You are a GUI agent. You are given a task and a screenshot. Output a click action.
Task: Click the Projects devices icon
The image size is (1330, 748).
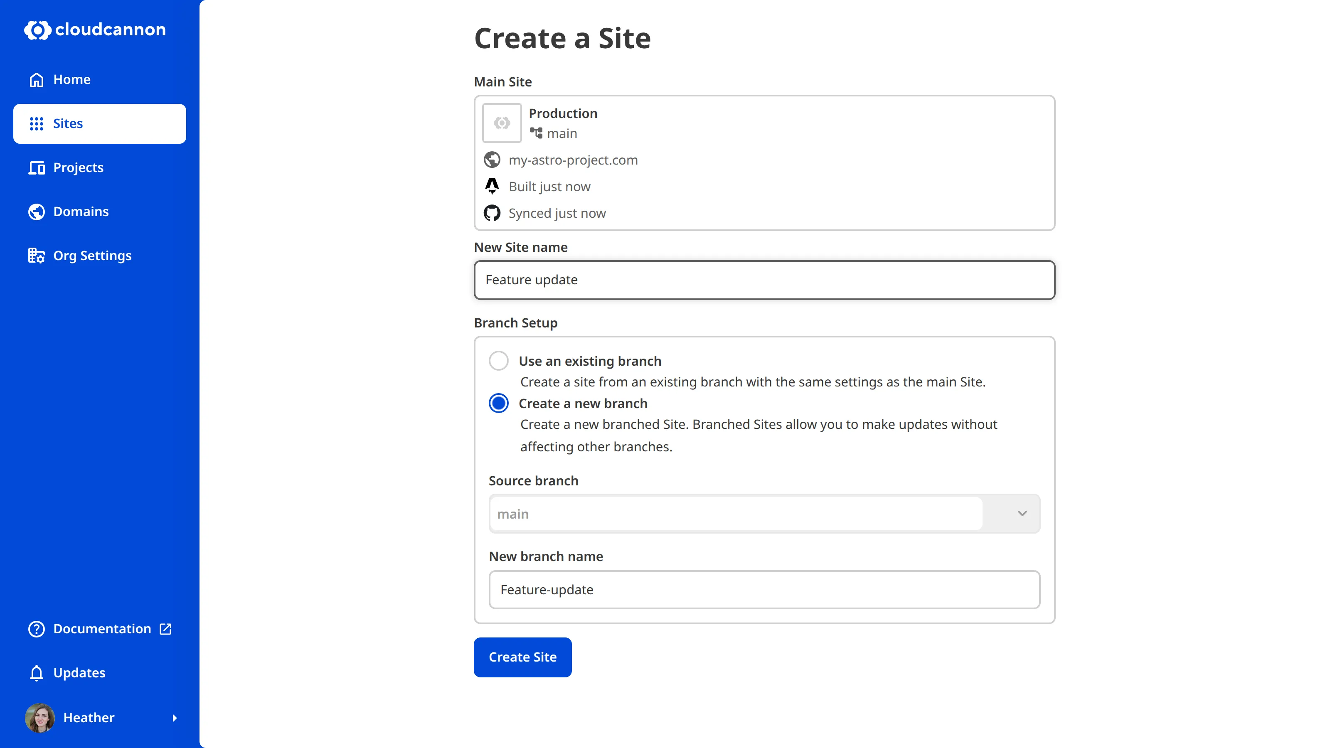click(37, 168)
